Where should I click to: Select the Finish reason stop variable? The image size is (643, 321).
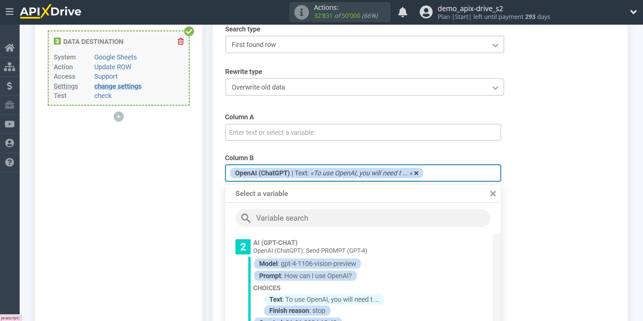point(297,311)
